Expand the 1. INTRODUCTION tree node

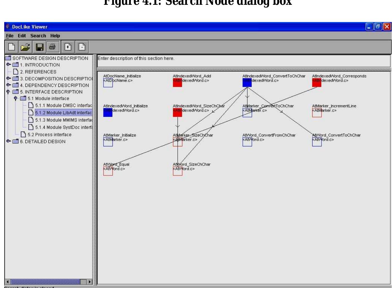[x=8, y=65]
